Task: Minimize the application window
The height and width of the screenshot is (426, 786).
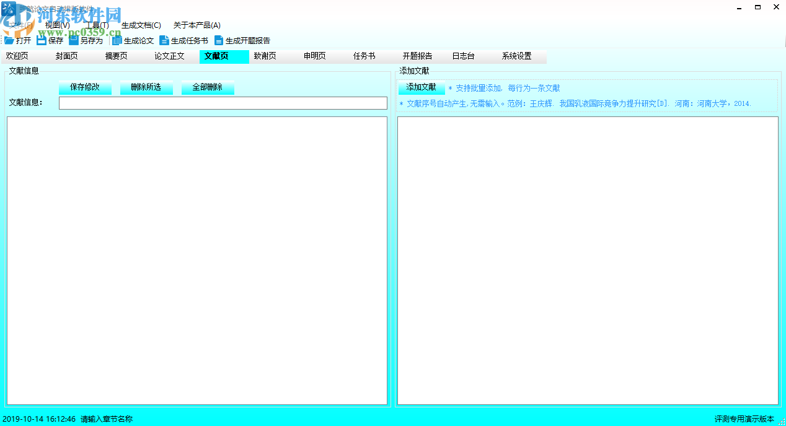Action: point(739,7)
